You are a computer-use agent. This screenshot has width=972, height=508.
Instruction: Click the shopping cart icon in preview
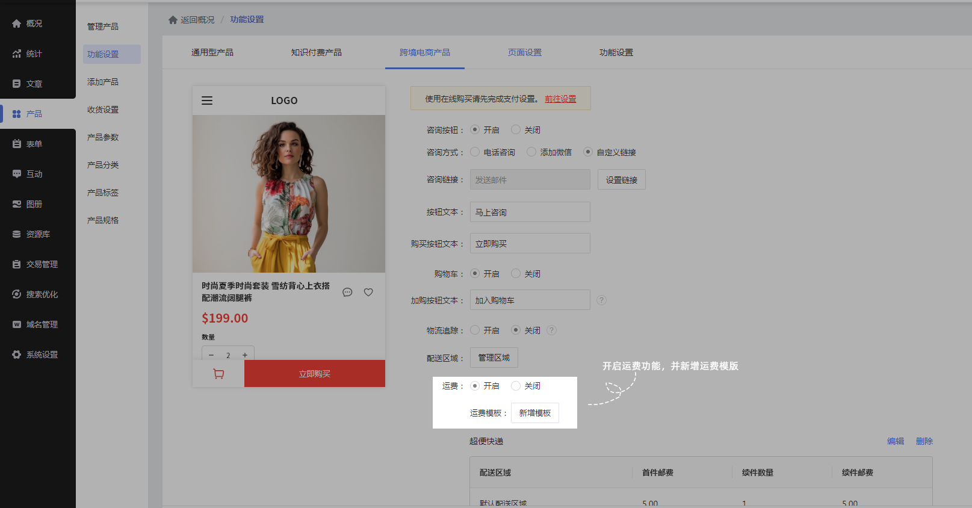click(x=218, y=374)
